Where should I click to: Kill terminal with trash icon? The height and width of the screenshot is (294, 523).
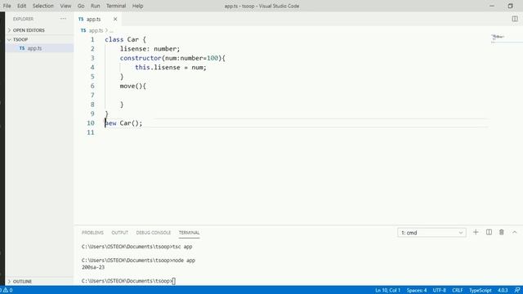click(x=501, y=232)
